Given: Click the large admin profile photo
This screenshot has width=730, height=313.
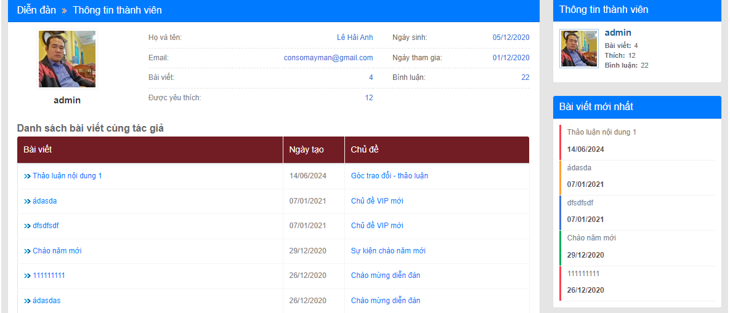Looking at the screenshot, I should click(67, 59).
